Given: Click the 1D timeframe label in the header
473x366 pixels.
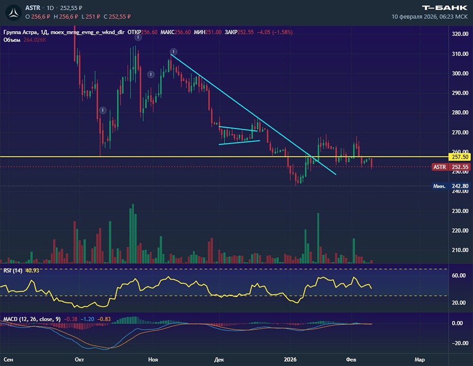Looking at the screenshot, I should tap(50, 8).
